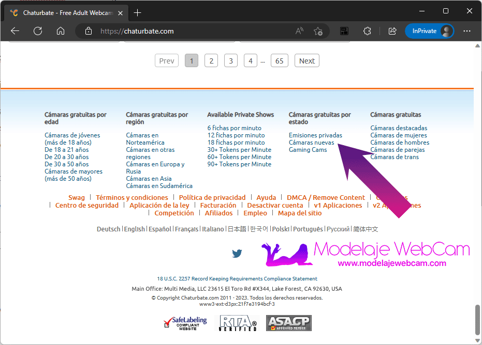482x345 pixels.
Task: Open the Twitter bird icon
Action: click(x=237, y=253)
